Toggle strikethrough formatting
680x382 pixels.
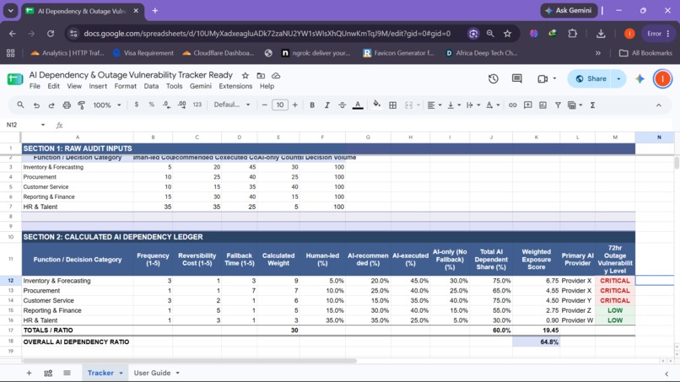[x=343, y=105]
